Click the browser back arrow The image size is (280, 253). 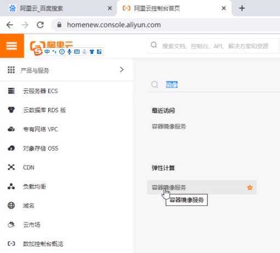pyautogui.click(x=10, y=25)
